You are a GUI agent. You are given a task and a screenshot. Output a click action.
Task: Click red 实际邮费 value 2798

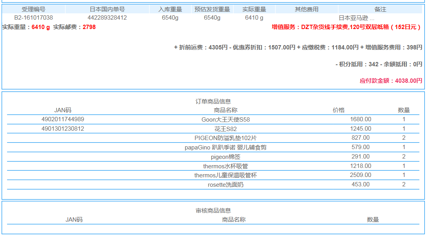(89, 27)
